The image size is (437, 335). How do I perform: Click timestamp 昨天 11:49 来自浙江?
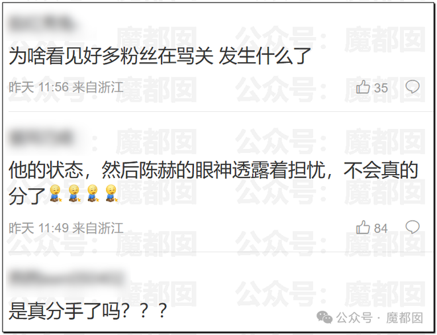(x=66, y=228)
